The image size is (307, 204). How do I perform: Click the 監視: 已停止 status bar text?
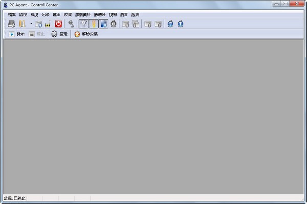tap(14, 198)
